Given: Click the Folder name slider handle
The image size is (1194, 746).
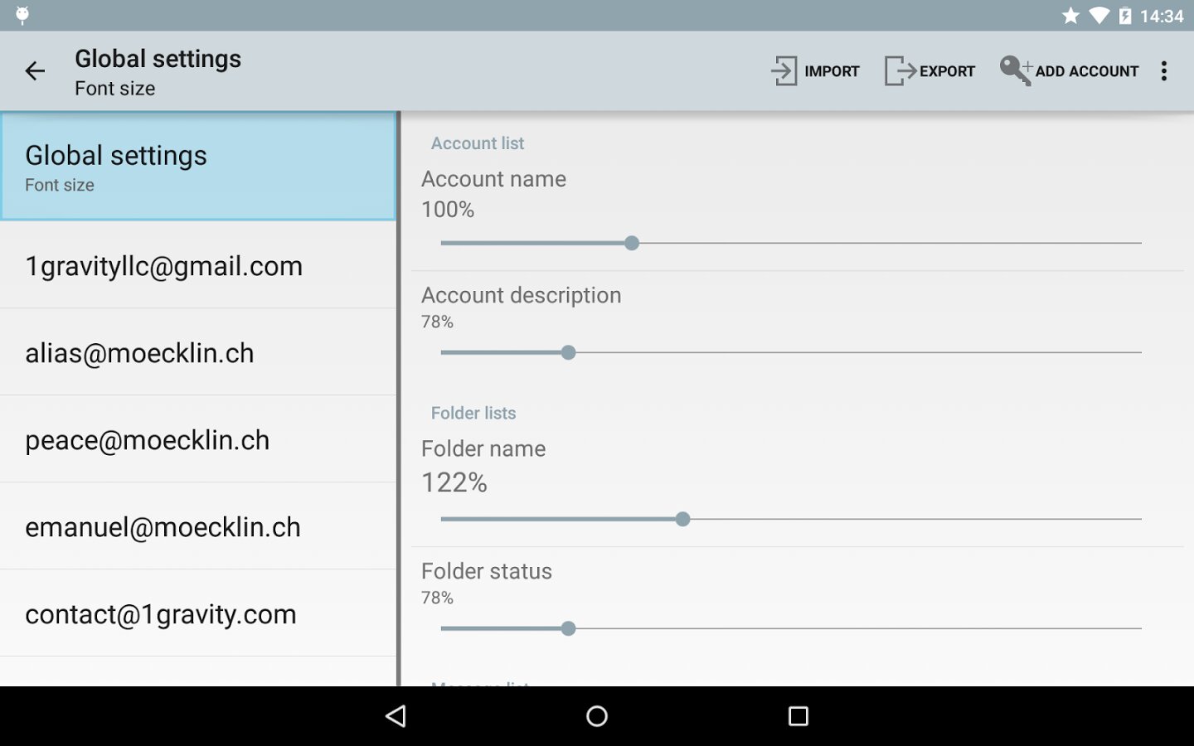Looking at the screenshot, I should point(682,519).
